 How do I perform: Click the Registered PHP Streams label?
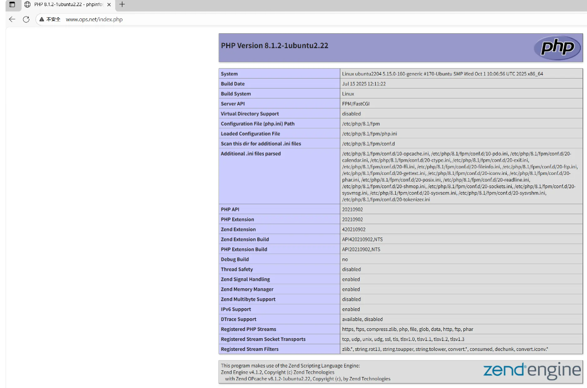tap(248, 329)
